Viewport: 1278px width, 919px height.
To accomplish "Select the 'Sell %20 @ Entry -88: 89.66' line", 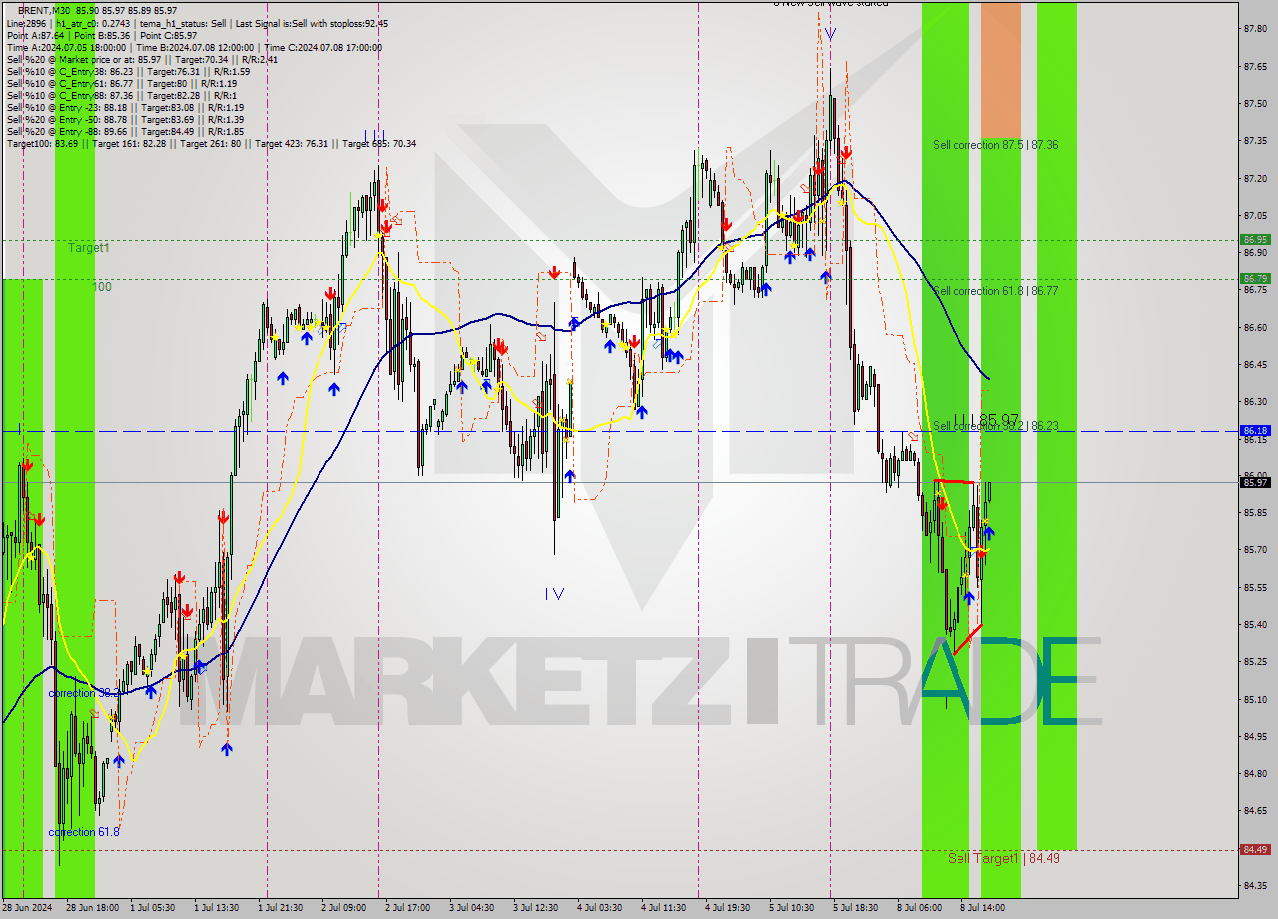I will coord(125,131).
